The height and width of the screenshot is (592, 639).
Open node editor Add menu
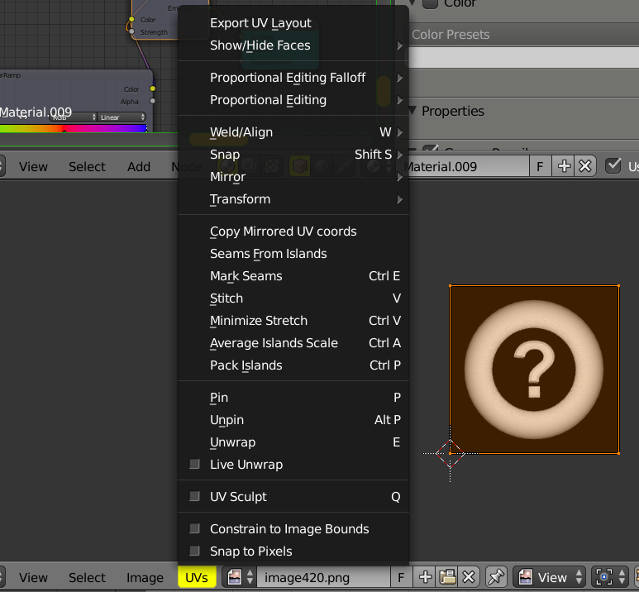139,166
